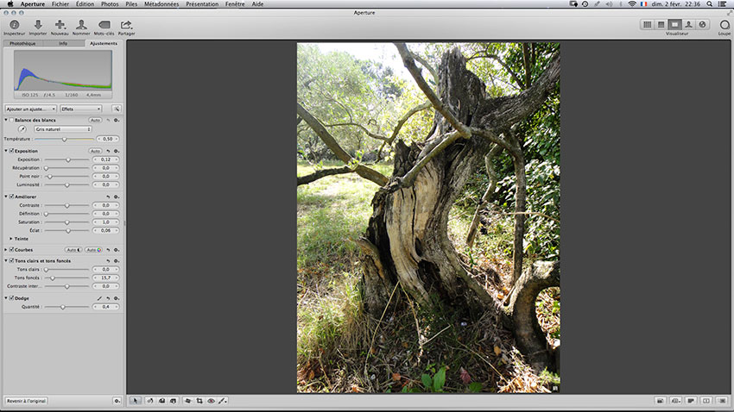Click Revenir à l'original button

[26, 401]
